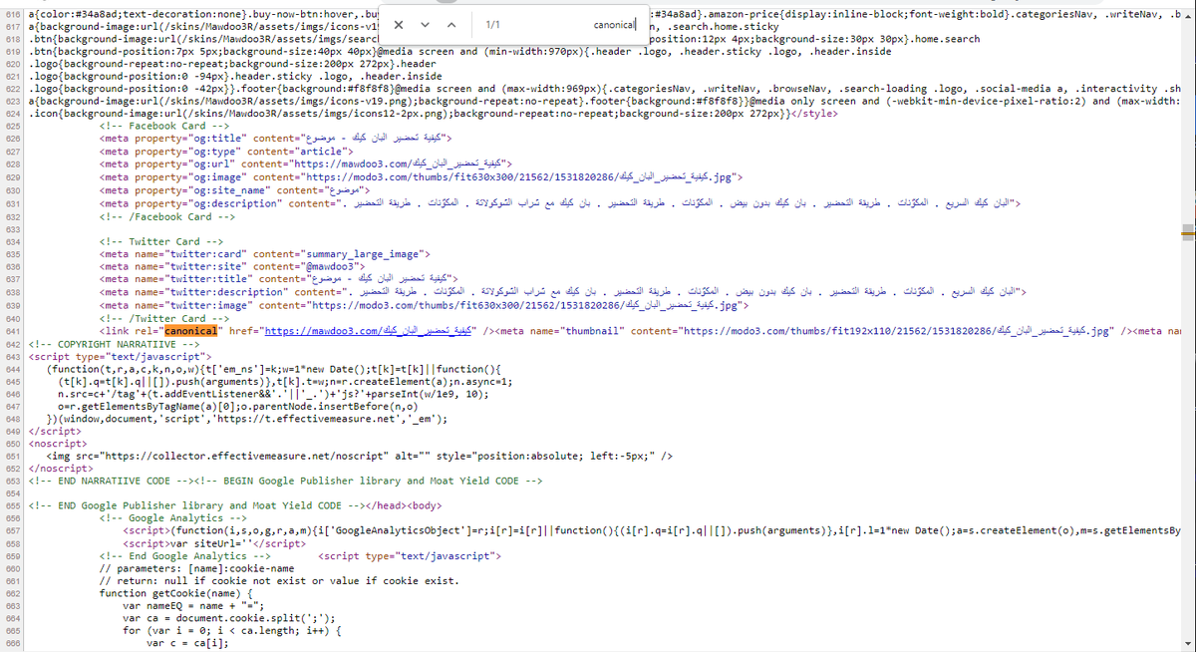Open the canonical href mawdoo3.com link
Image resolution: width=1196 pixels, height=652 pixels.
pyautogui.click(x=369, y=329)
